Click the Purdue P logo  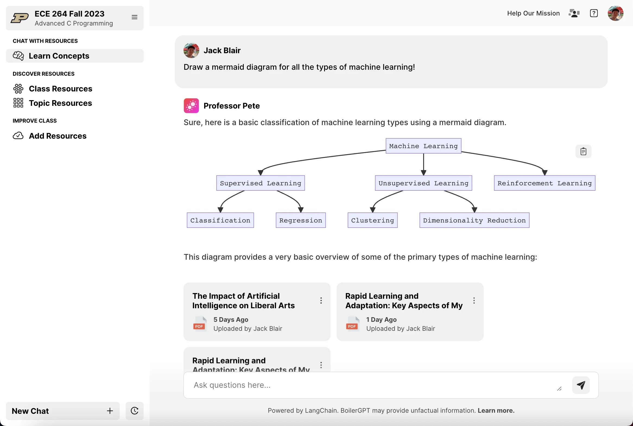point(20,18)
